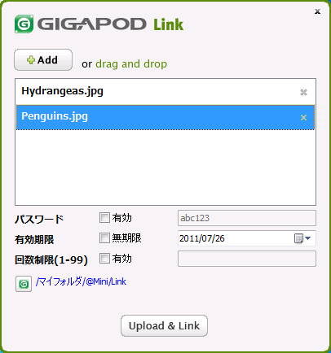Click the password field showing abc123
Image resolution: width=331 pixels, height=353 pixels.
[x=247, y=218]
